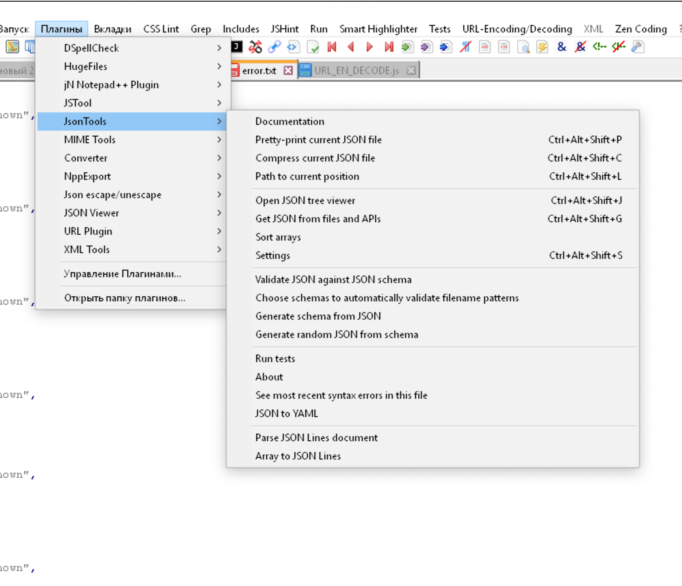Viewport: 682px width, 586px height.
Task: Click the crossed-out comment tag toolbar icon
Action: [619, 47]
